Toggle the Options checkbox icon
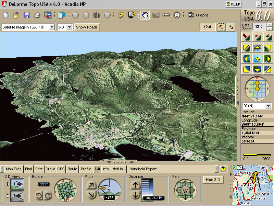The height and width of the screenshot is (206, 274). tap(191, 15)
